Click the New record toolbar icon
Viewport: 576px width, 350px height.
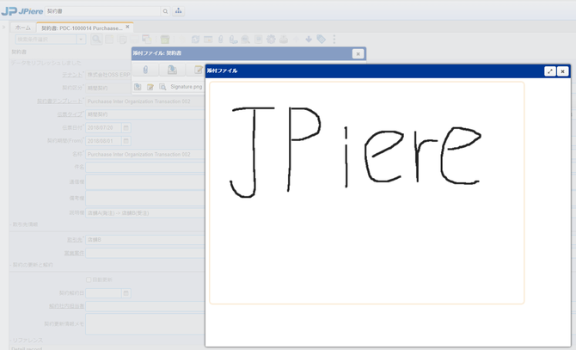pos(109,40)
